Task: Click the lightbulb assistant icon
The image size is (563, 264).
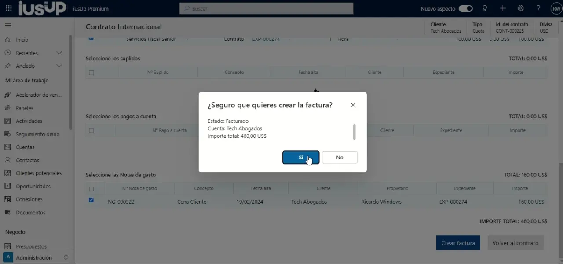Action: click(x=485, y=8)
